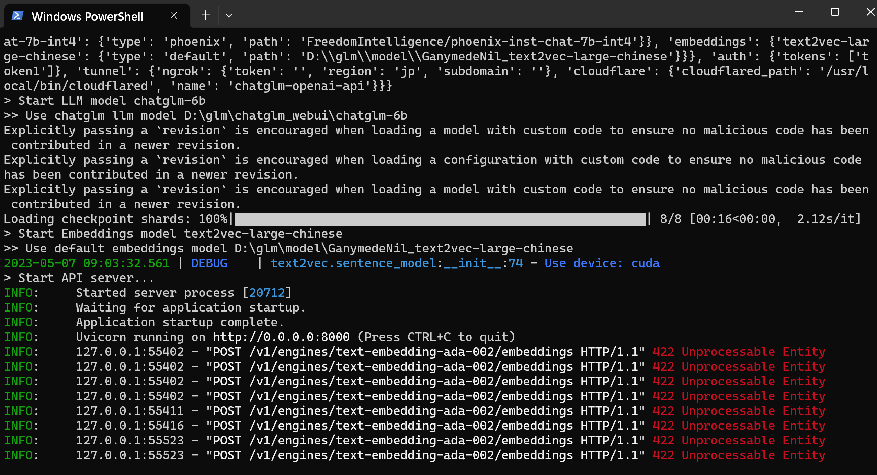Viewport: 877px width, 475px height.
Task: Select the Windows PowerShell tab
Action: (87, 16)
